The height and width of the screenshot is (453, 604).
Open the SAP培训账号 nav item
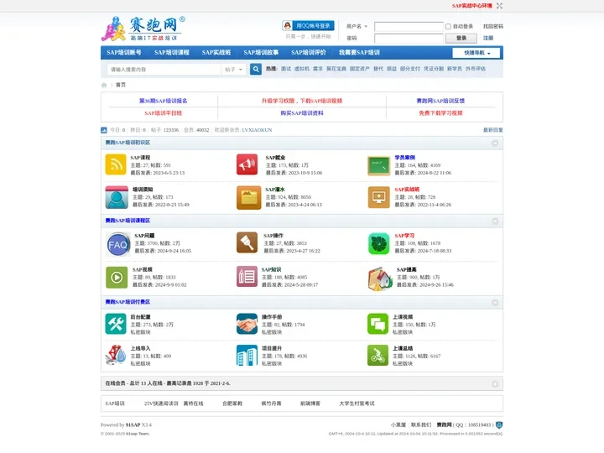(x=124, y=52)
